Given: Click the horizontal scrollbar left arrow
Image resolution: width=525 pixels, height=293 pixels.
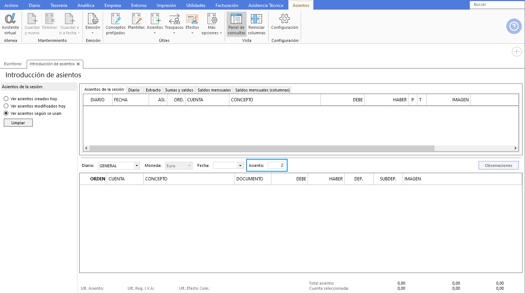Looking at the screenshot, I should (86, 148).
